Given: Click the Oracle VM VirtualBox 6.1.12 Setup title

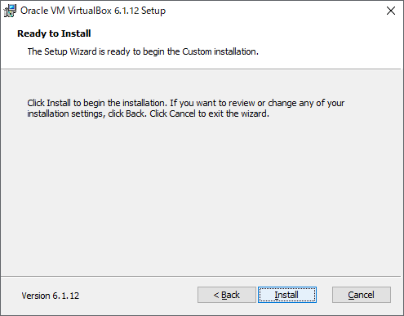Looking at the screenshot, I should [93, 11].
